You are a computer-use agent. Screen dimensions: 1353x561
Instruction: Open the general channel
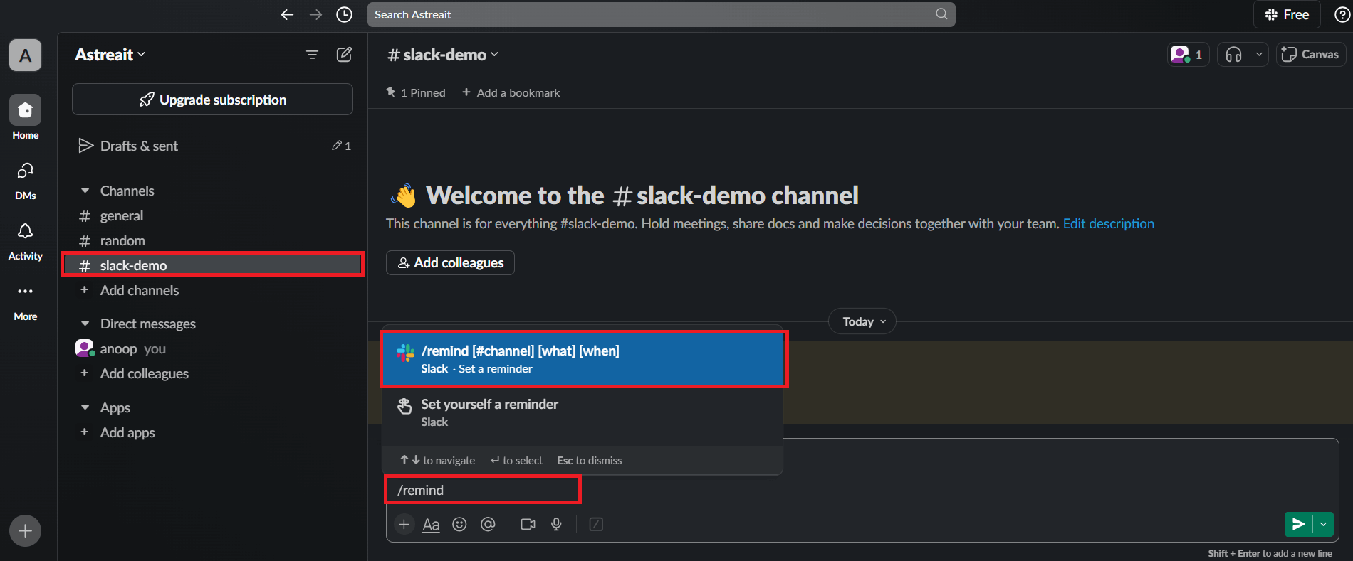(x=213, y=215)
